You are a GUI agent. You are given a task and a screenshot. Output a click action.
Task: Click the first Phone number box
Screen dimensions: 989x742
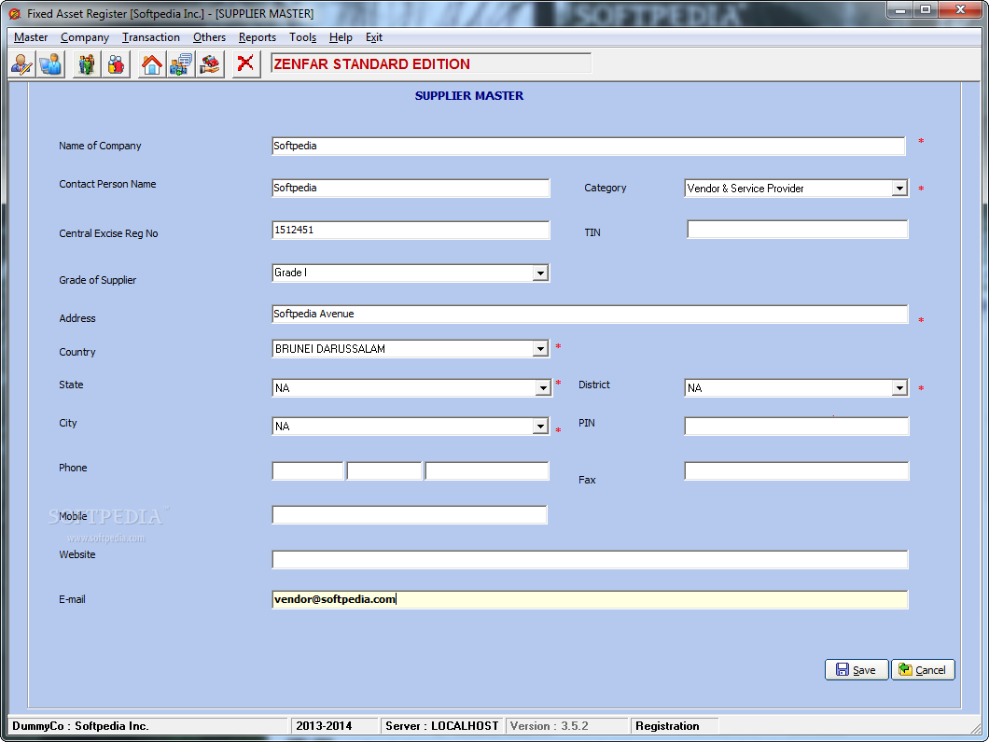point(308,470)
